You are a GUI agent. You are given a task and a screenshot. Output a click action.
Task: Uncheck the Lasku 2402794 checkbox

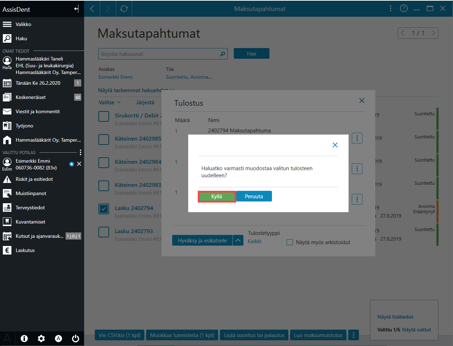point(104,209)
